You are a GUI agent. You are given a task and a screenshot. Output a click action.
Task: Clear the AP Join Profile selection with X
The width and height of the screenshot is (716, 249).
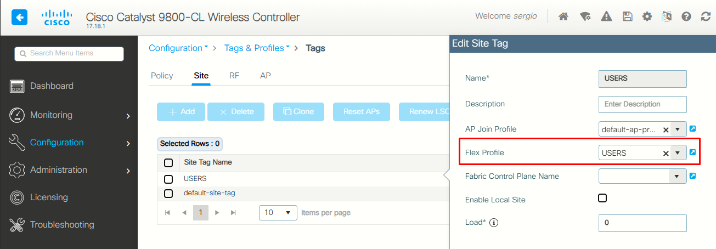tap(666, 130)
